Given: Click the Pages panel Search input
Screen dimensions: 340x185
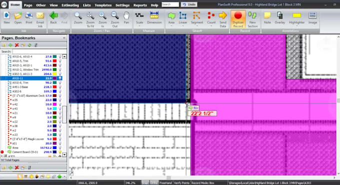Looking at the screenshot, I should click(x=39, y=51).
